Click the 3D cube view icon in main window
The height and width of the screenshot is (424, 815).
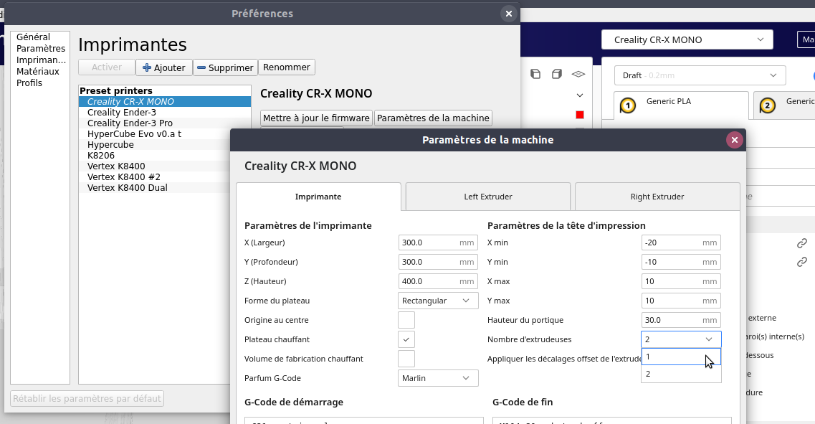click(x=535, y=74)
